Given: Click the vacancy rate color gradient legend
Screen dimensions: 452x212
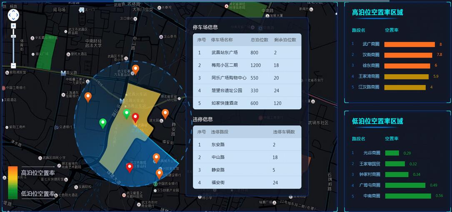Looking at the screenshot, I should pos(13,182).
